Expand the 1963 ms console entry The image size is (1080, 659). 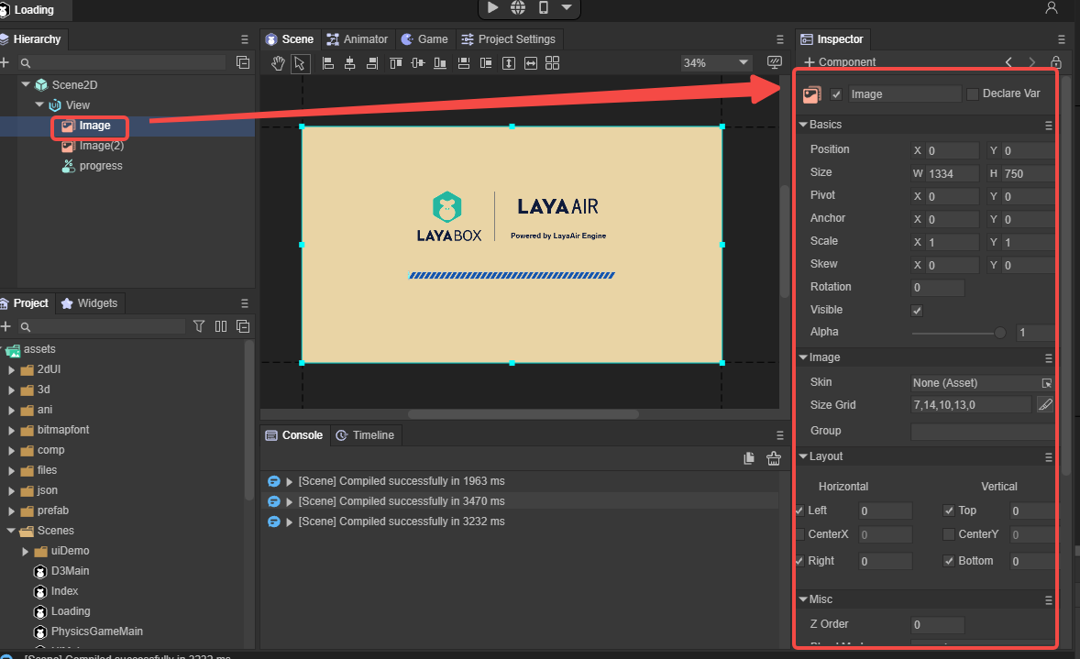(x=290, y=482)
